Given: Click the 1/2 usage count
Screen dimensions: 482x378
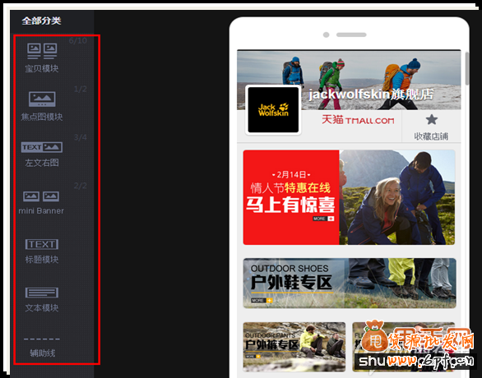Looking at the screenshot, I should coord(81,89).
